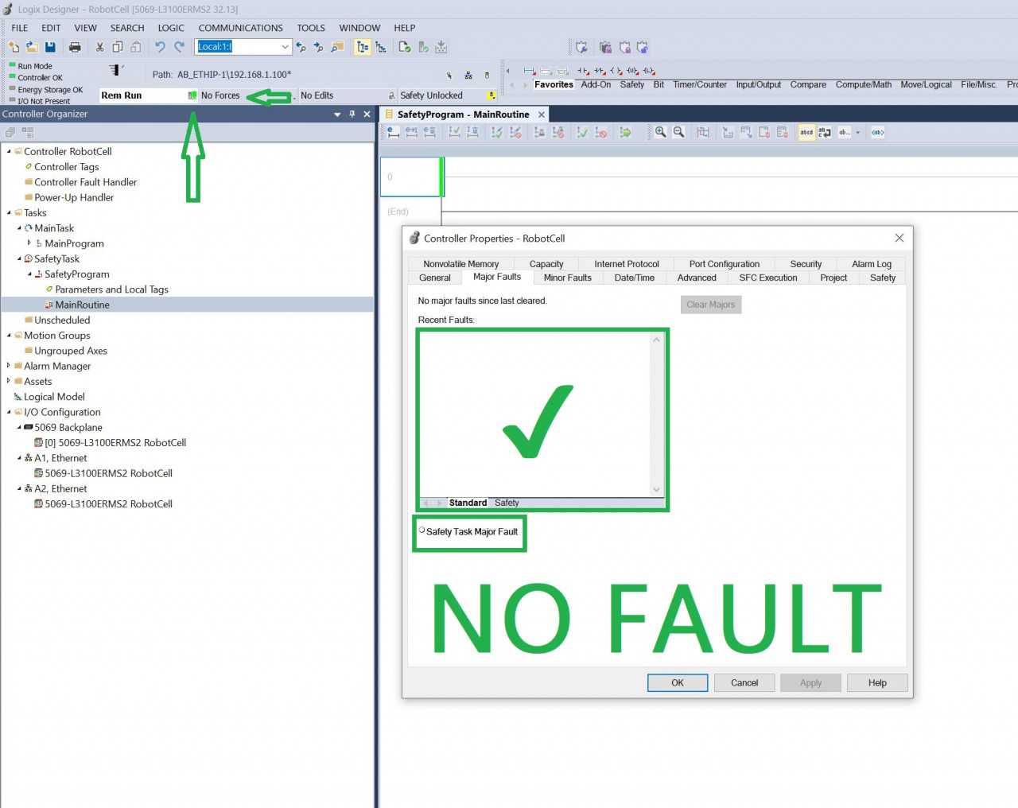The height and width of the screenshot is (808, 1018).
Task: Show the Safety tab of Recent Faults list
Action: point(507,503)
